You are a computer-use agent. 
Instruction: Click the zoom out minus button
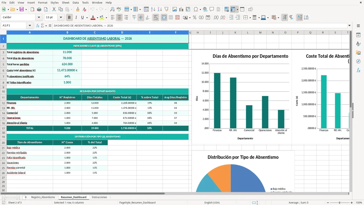coord(327,203)
